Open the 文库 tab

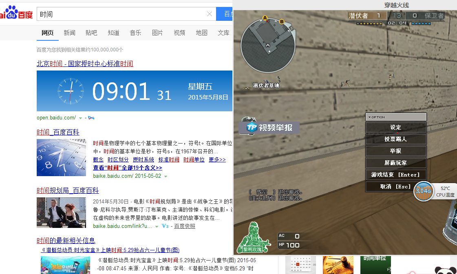coord(223,33)
